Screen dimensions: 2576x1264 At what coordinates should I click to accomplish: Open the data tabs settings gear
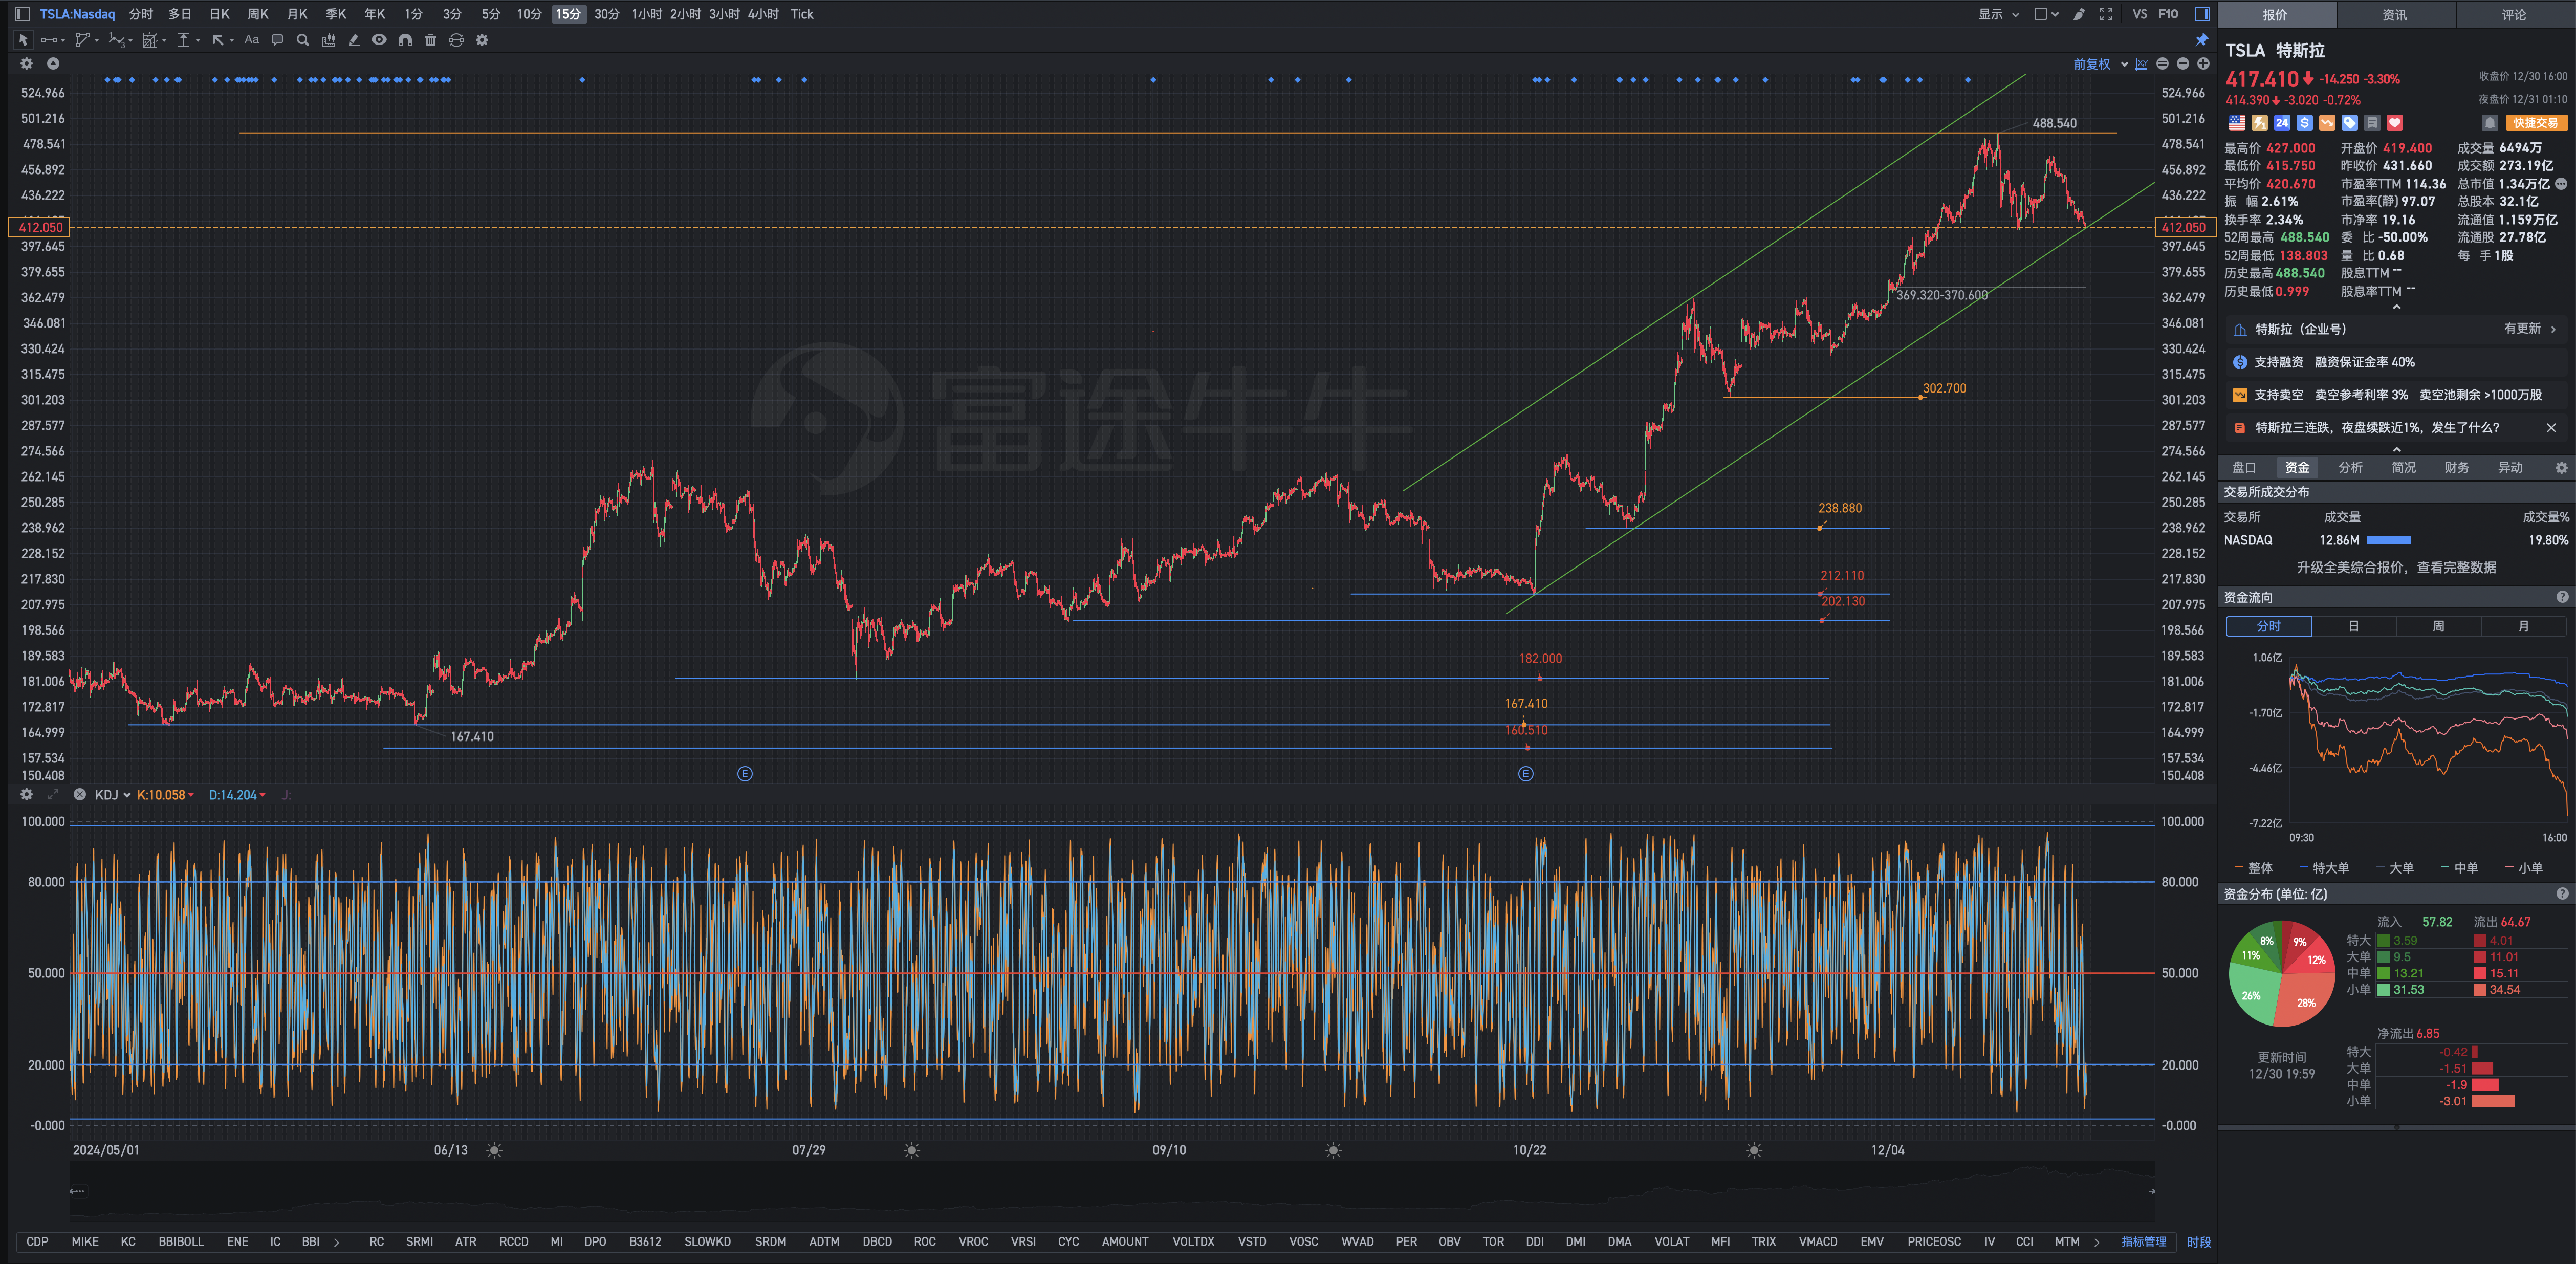[2561, 468]
